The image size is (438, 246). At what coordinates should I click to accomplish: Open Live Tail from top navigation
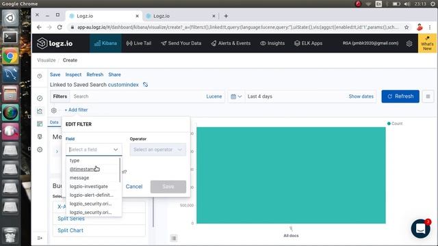(x=139, y=43)
